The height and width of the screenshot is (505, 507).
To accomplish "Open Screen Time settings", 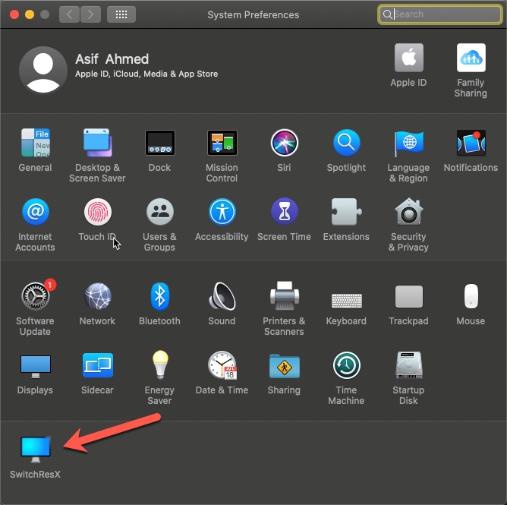I will [x=284, y=212].
